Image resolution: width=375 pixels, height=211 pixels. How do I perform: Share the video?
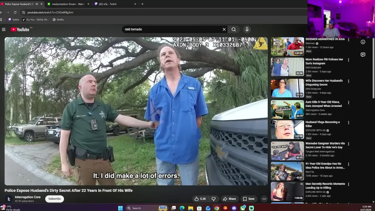(229, 199)
